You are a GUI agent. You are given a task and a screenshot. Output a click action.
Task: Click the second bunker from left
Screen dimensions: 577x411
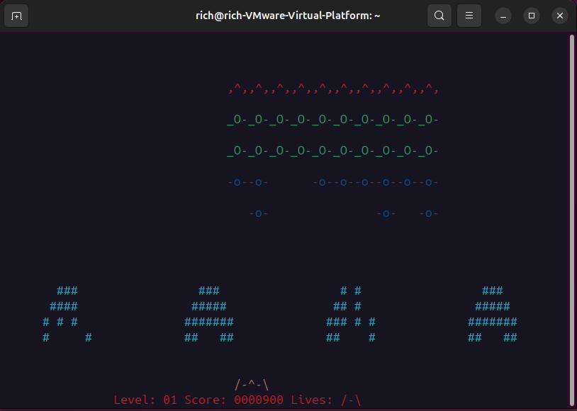pyautogui.click(x=209, y=314)
